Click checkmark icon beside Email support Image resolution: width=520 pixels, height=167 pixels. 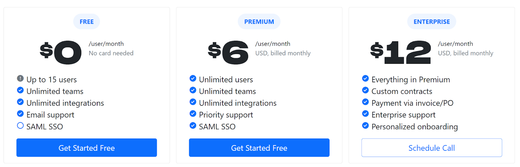20,114
